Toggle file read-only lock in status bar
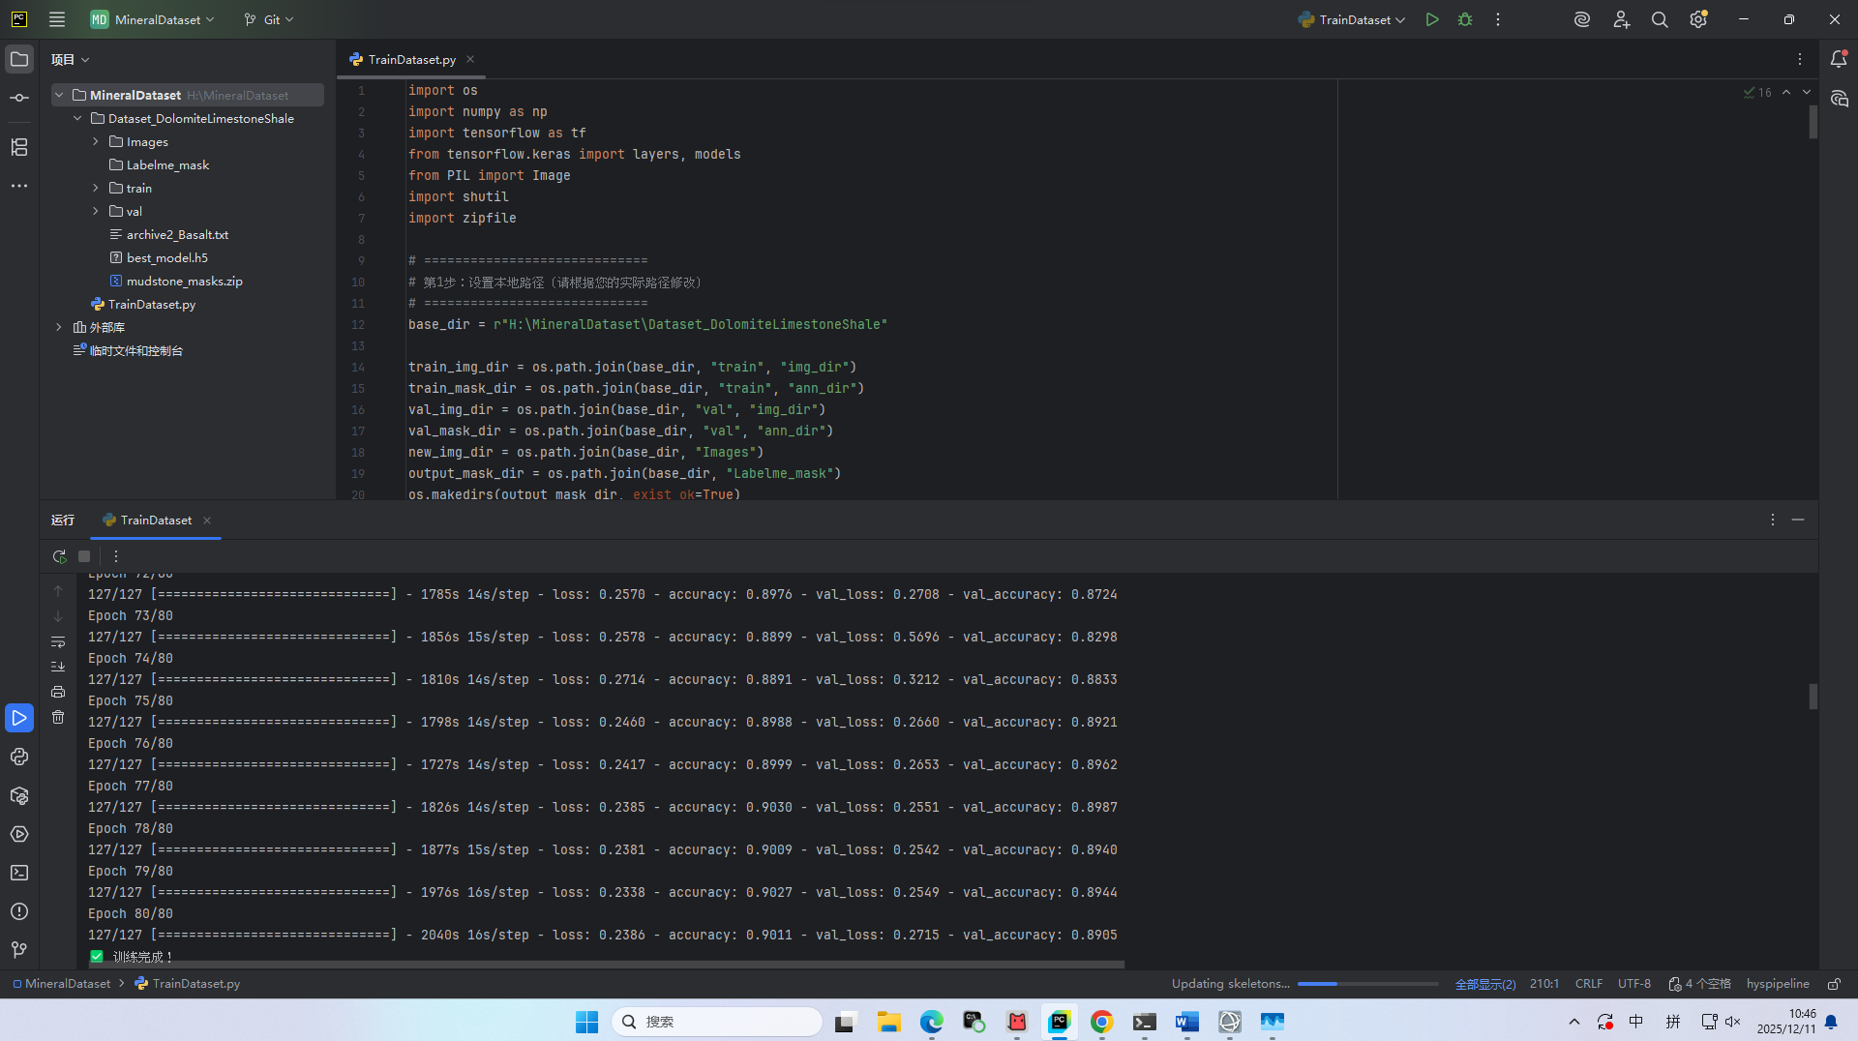1858x1041 pixels. coord(1834,984)
